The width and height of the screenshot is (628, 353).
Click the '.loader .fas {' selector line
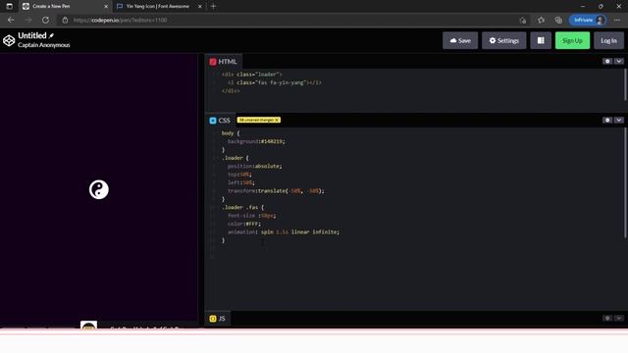point(242,207)
